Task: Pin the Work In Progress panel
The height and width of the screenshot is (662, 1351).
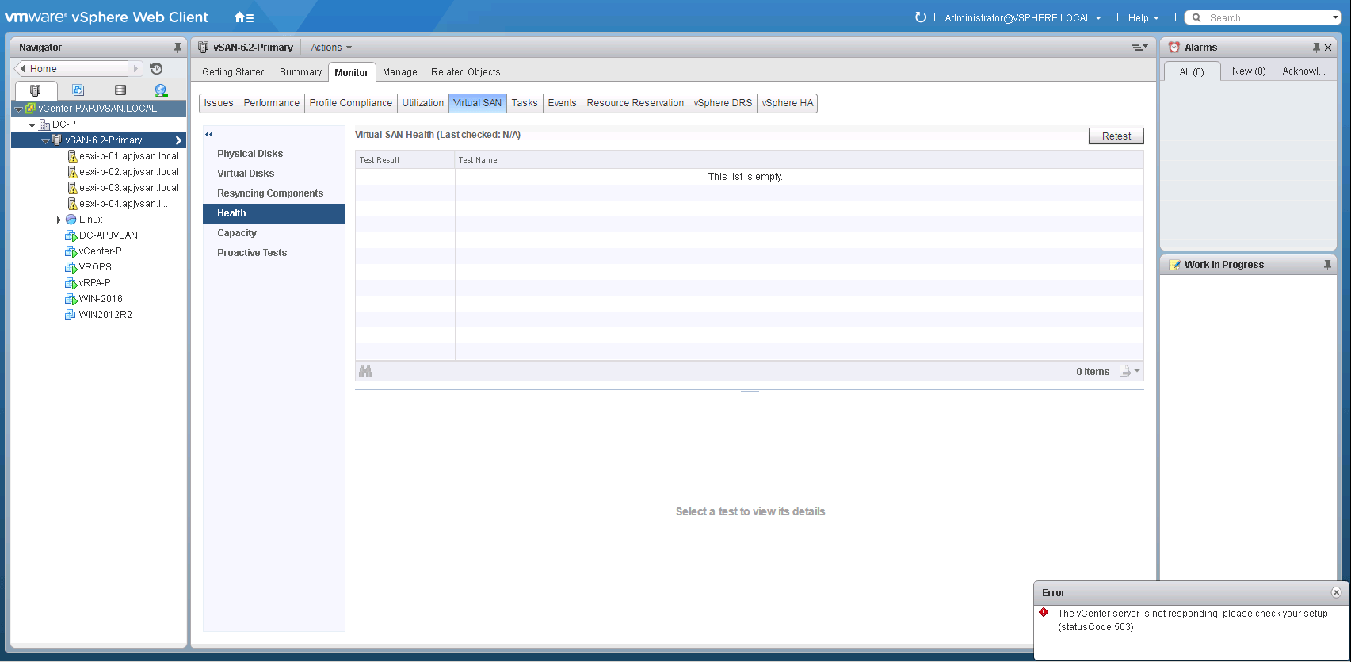Action: (x=1327, y=265)
